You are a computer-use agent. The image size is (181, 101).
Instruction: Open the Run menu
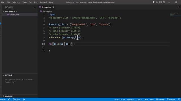(x=35, y=2)
